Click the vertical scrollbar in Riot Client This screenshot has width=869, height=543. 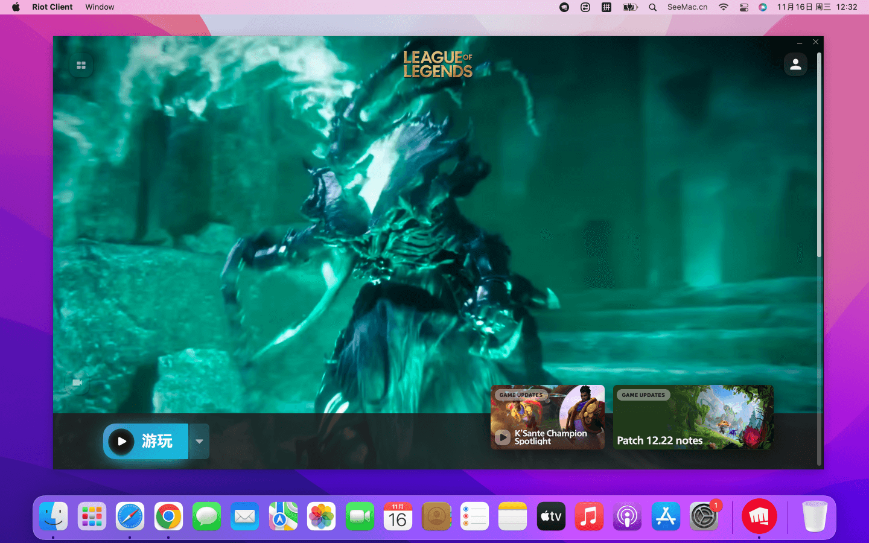(819, 157)
